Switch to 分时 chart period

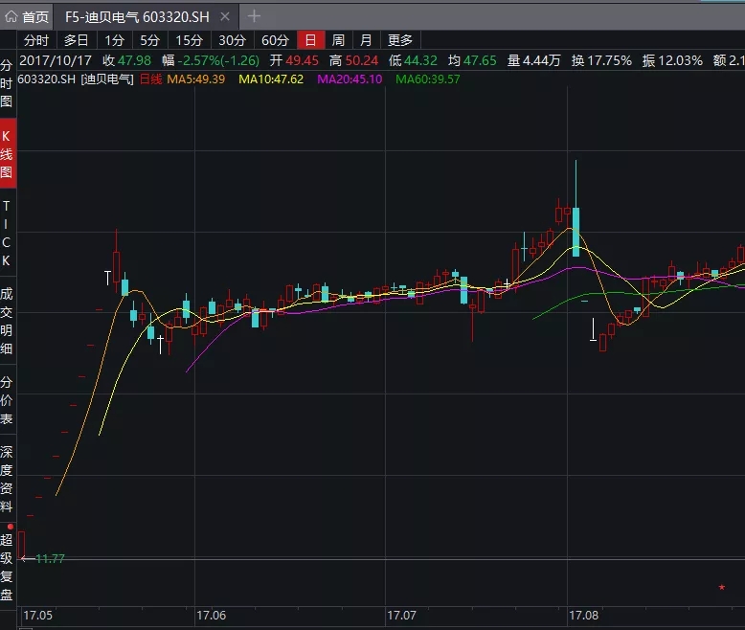pos(35,39)
